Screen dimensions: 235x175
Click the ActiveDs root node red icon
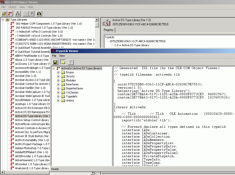58,68
